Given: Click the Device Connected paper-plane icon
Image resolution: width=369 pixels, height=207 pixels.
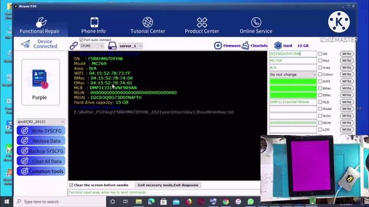Looking at the screenshot, I should point(25,44).
